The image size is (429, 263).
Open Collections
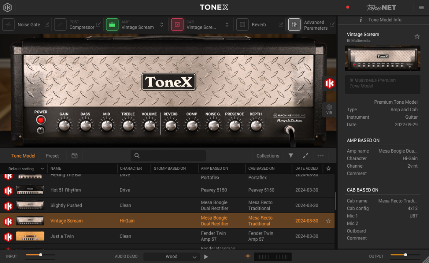[x=268, y=156]
